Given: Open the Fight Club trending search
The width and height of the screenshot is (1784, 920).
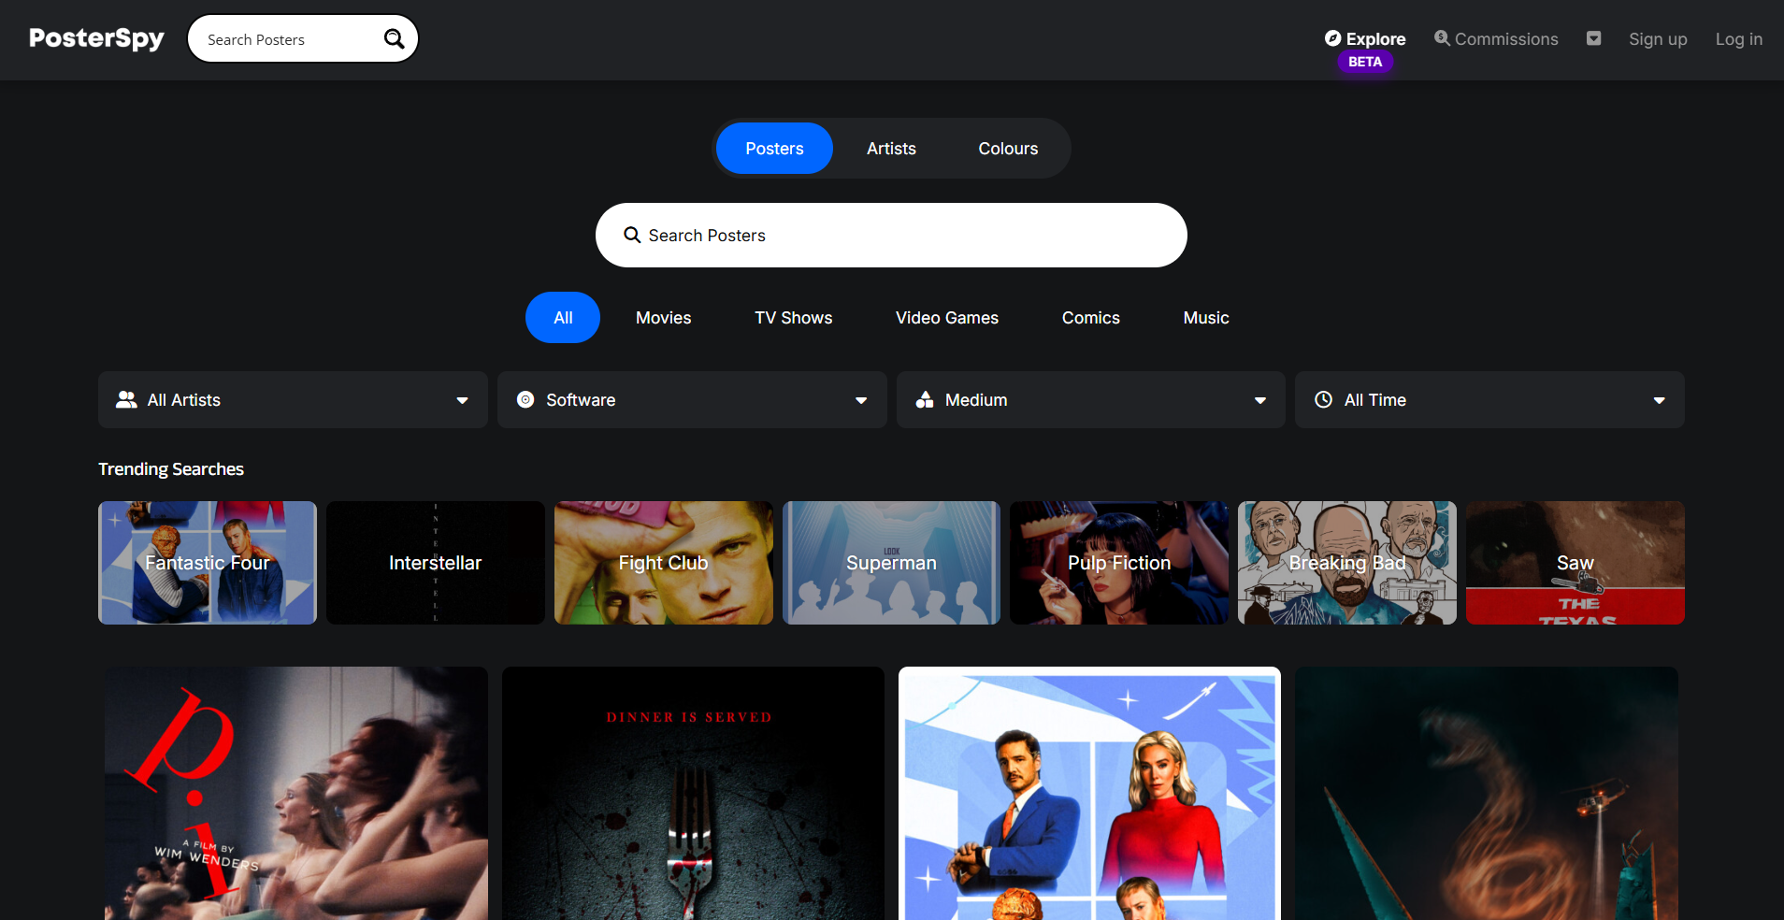Looking at the screenshot, I should click(664, 563).
